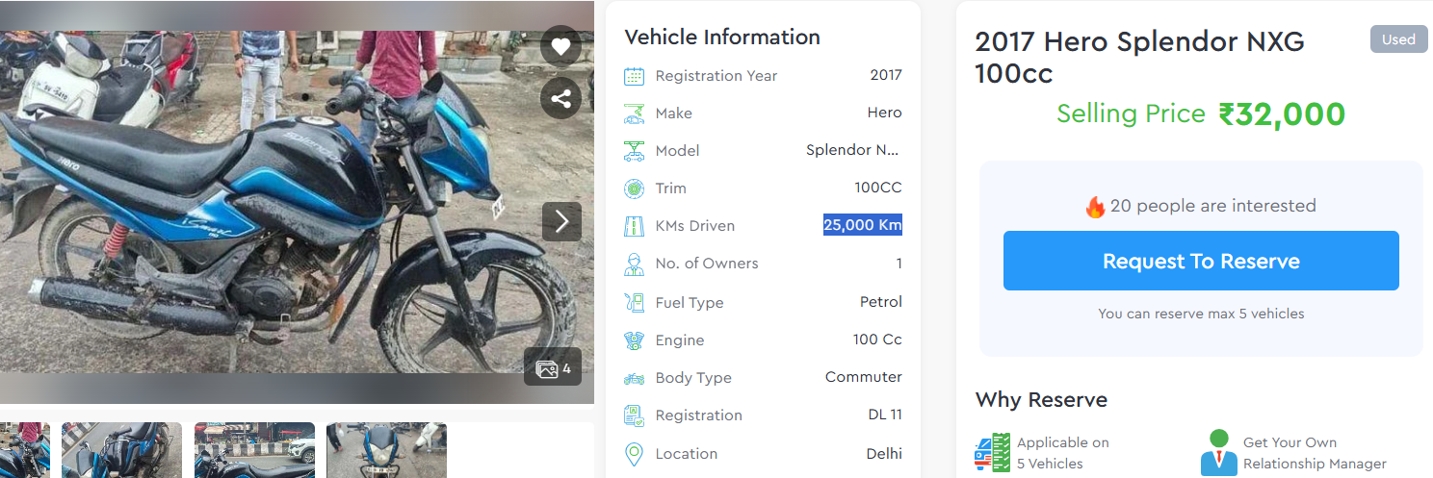The image size is (1433, 478).
Task: Click the calendar icon beside Registration Year
Action: click(634, 76)
